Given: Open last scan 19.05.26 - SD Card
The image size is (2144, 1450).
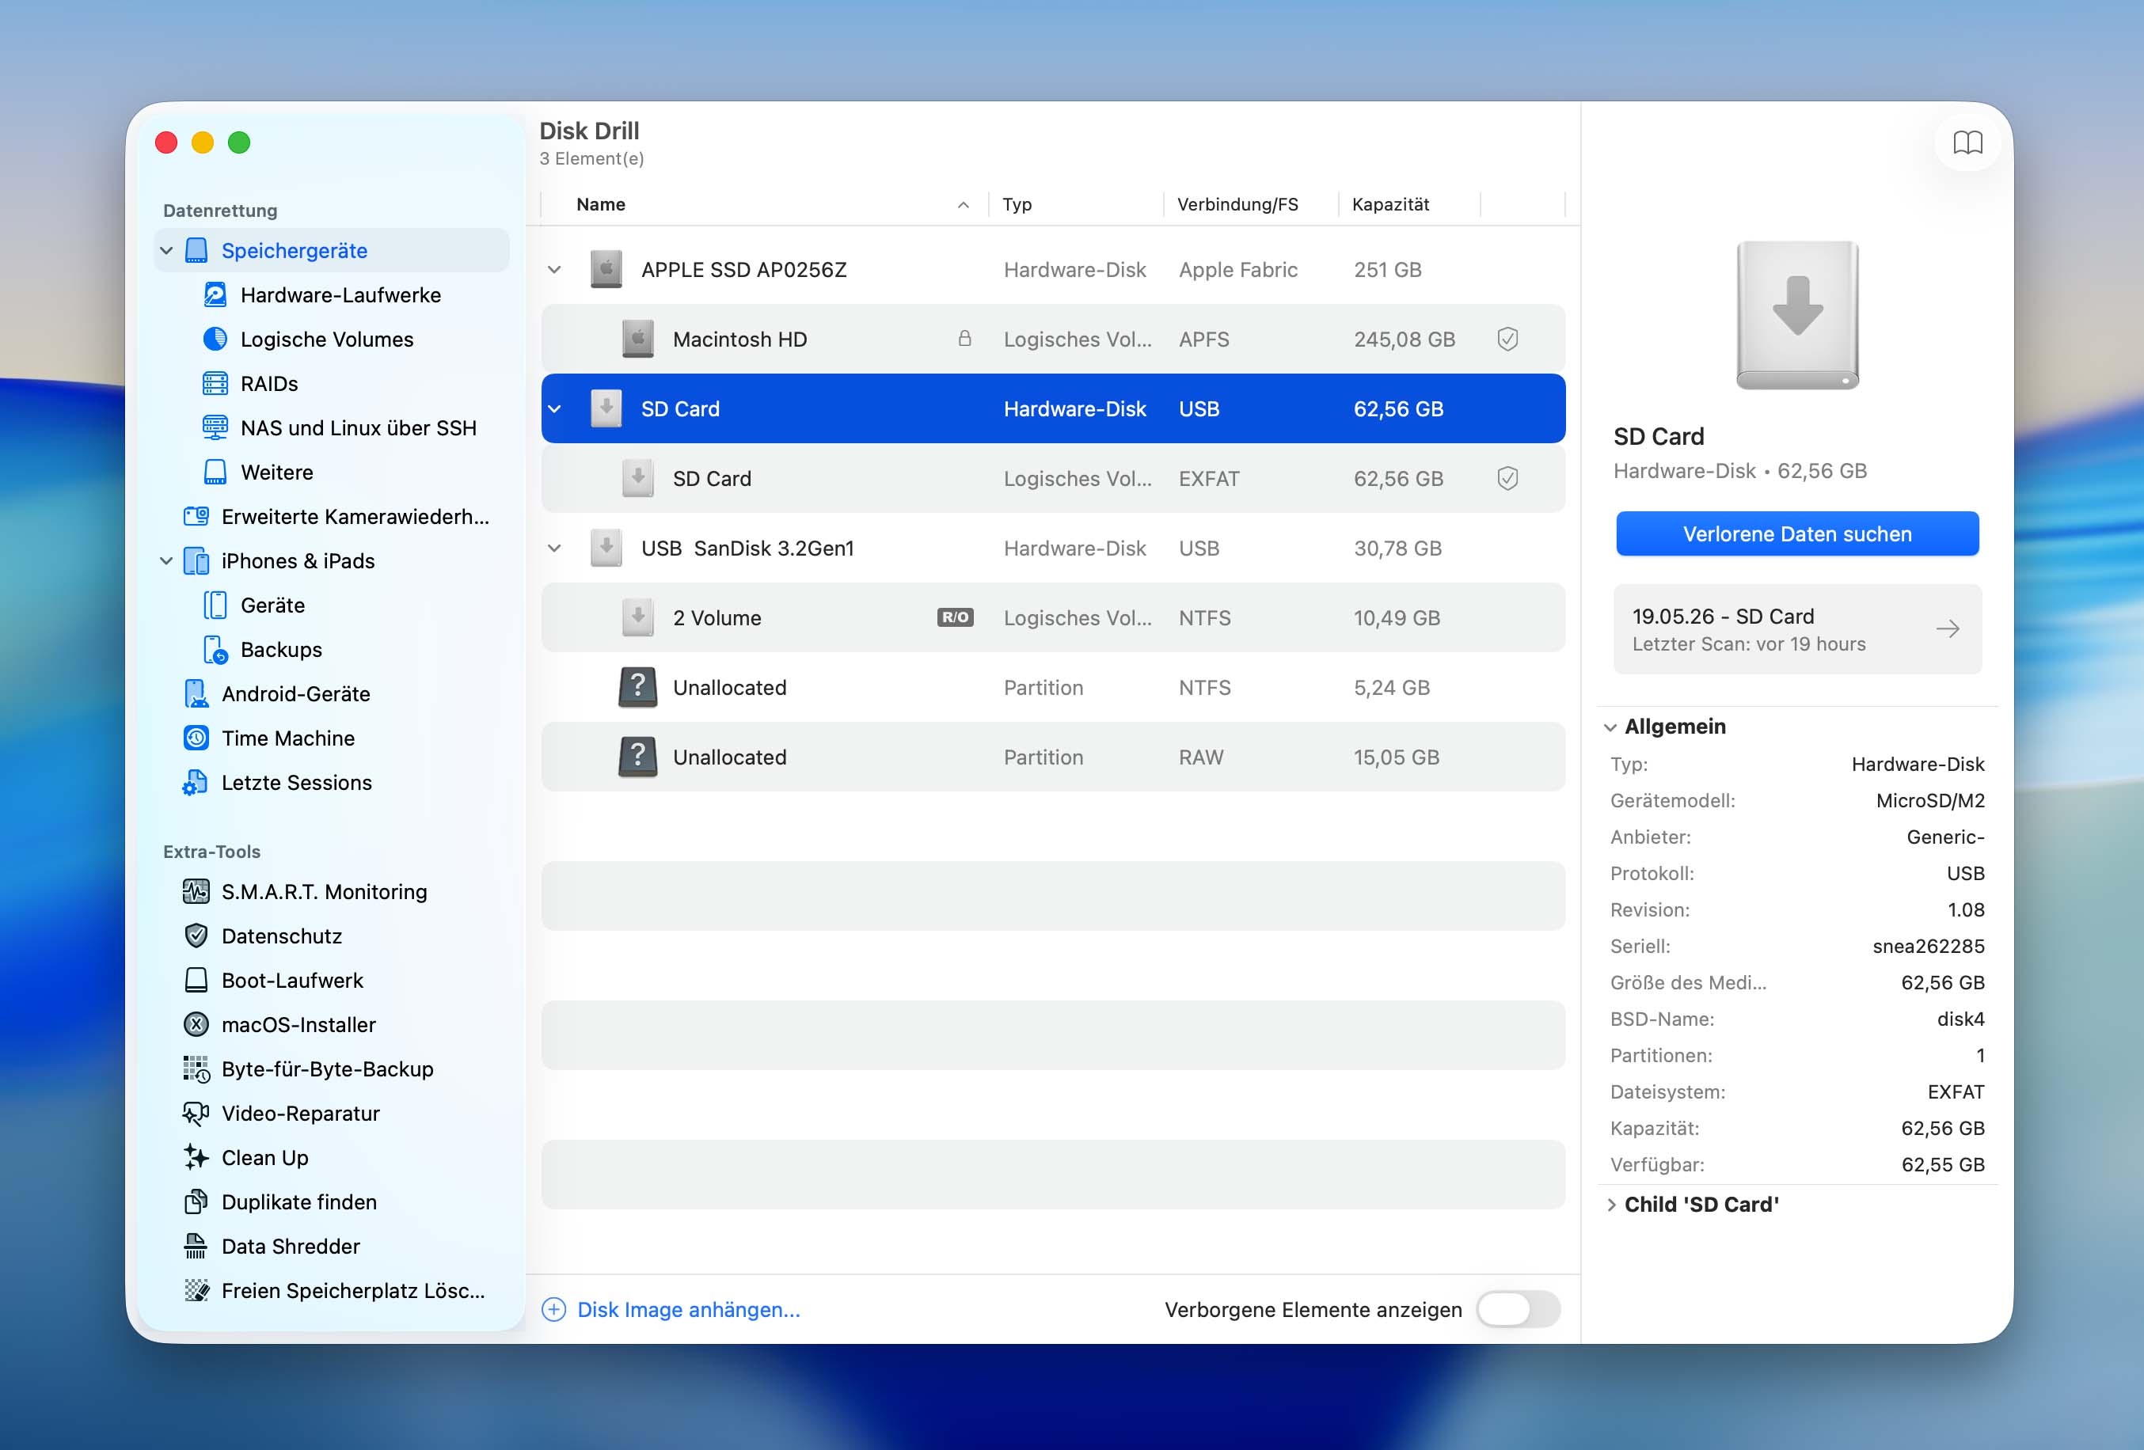Looking at the screenshot, I should [x=1797, y=629].
